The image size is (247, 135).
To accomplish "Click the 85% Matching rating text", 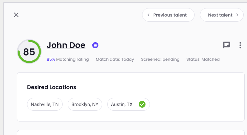I will 68,59.
